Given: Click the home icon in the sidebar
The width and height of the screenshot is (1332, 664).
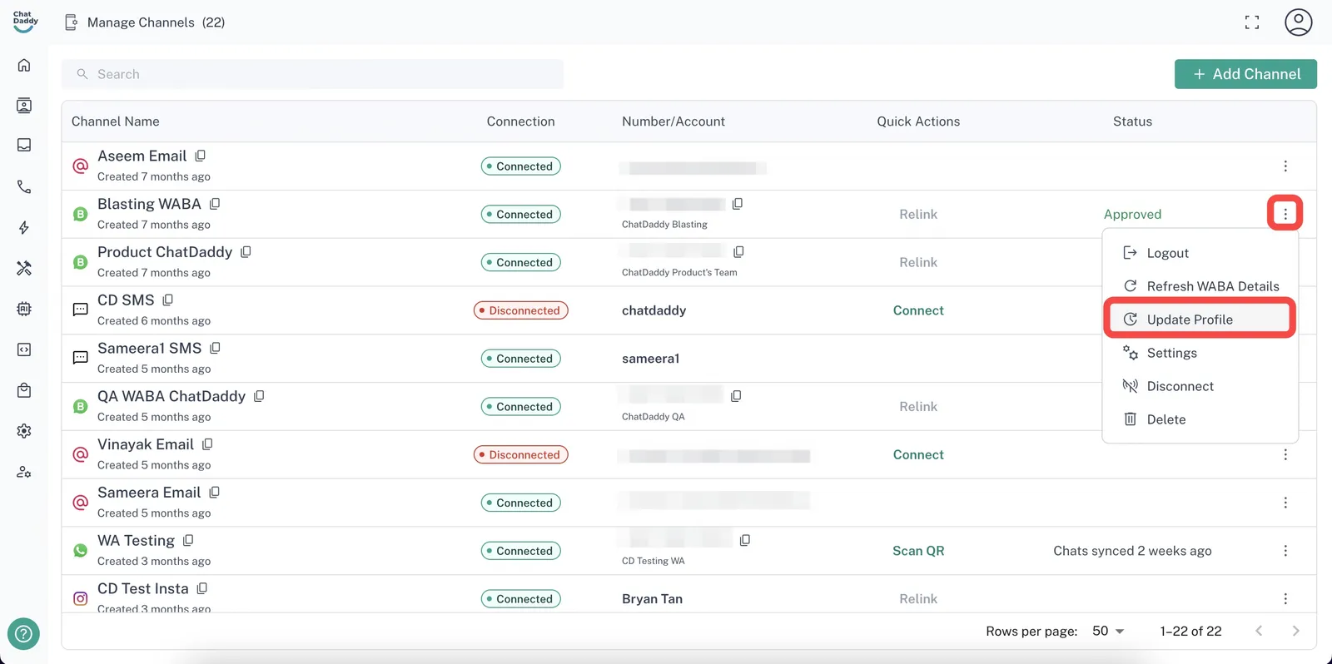Looking at the screenshot, I should coord(24,65).
